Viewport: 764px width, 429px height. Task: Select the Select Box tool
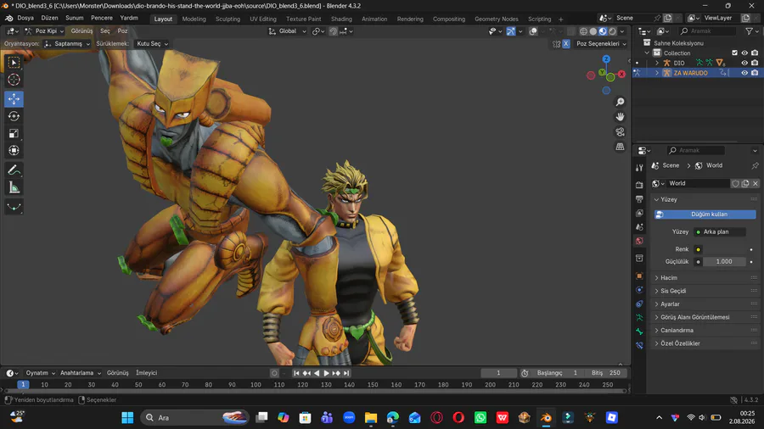pyautogui.click(x=14, y=62)
